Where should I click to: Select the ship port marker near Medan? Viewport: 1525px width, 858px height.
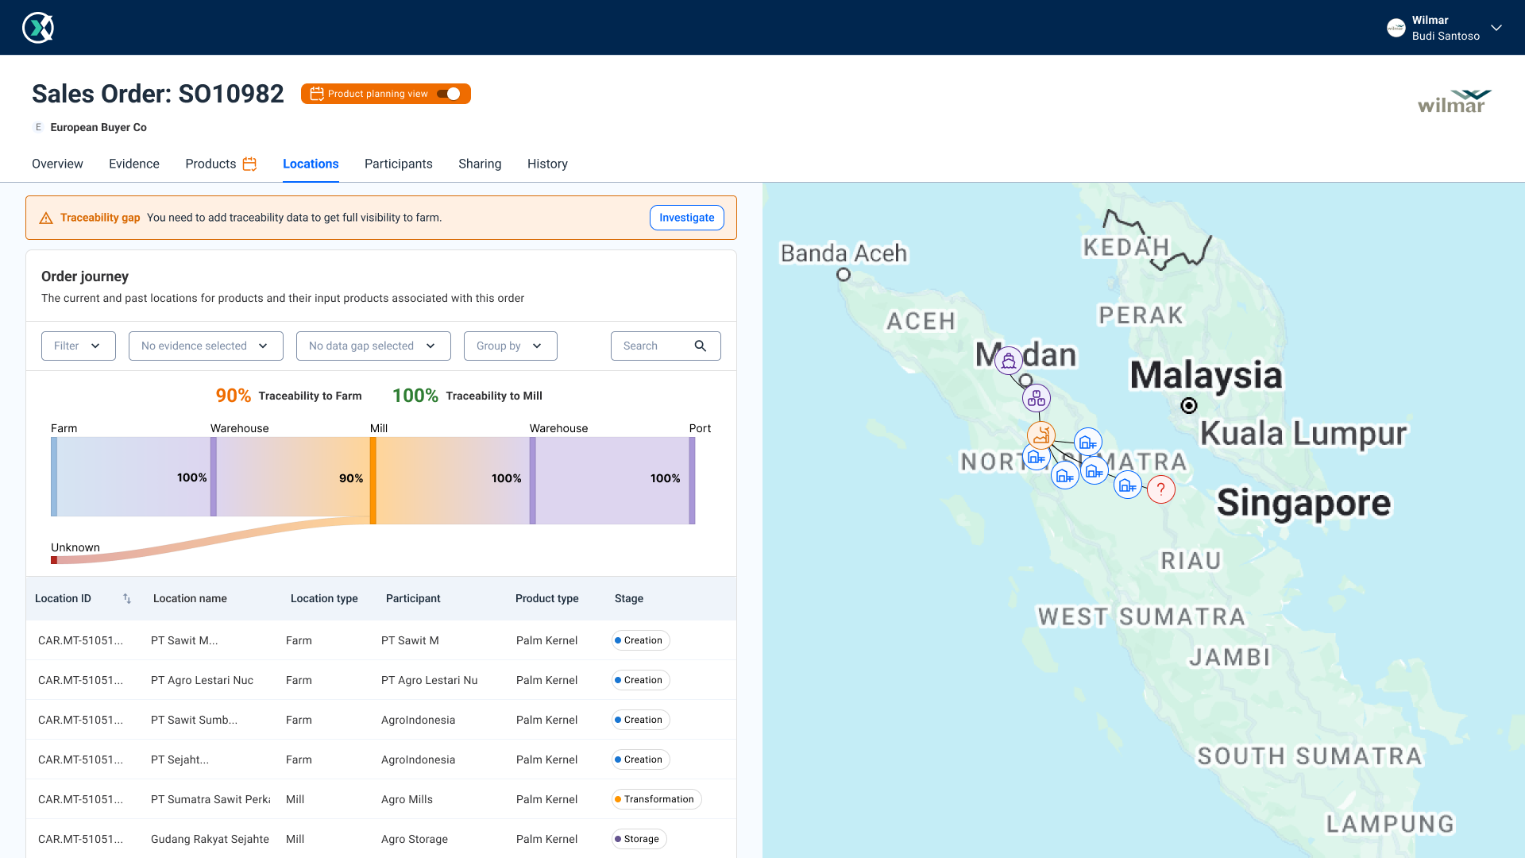1009,361
